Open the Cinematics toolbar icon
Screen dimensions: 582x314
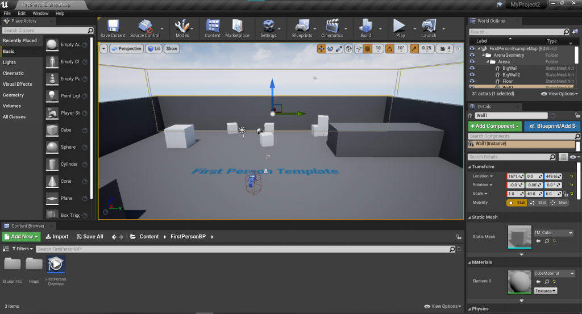point(332,28)
